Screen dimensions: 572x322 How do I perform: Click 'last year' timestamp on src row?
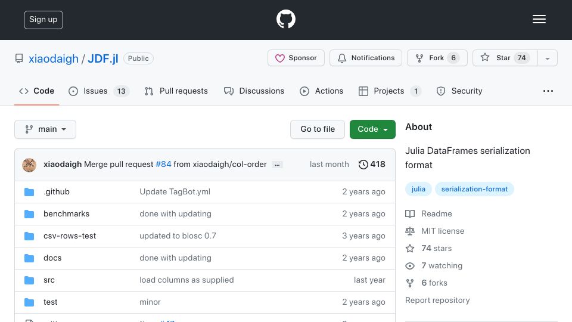coord(369,280)
